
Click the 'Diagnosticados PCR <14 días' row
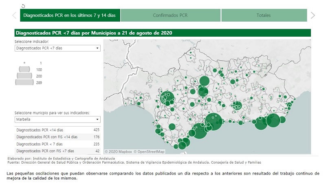click(x=57, y=130)
